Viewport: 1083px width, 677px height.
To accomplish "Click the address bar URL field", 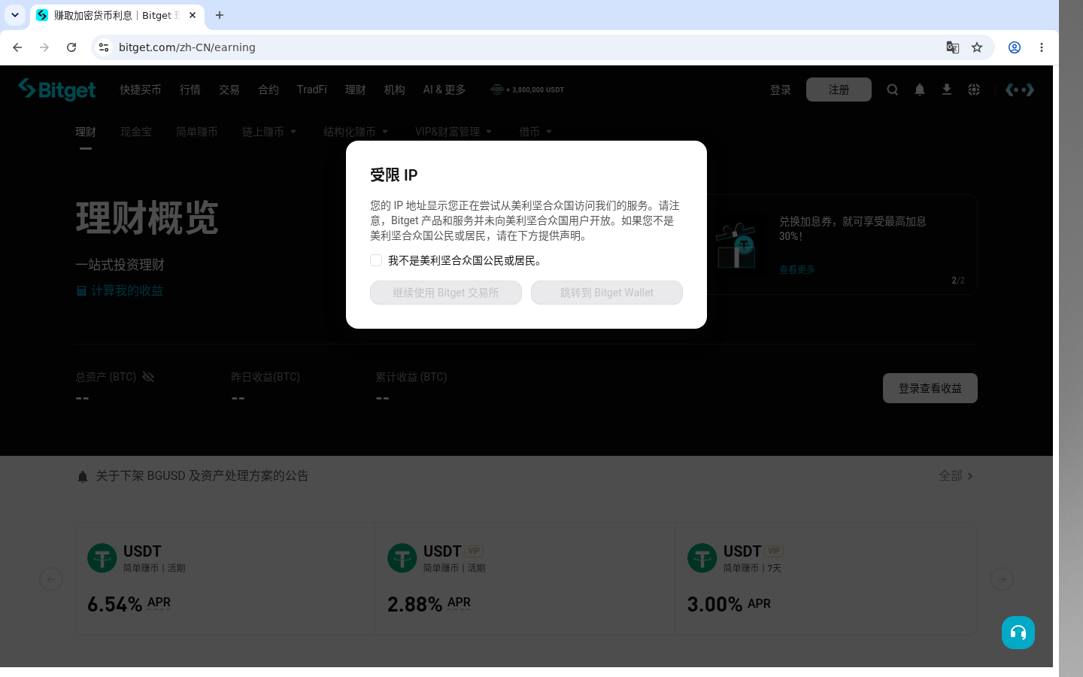I will point(526,47).
